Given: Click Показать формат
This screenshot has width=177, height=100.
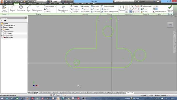Looking at the screenshot, I should tap(160, 12).
